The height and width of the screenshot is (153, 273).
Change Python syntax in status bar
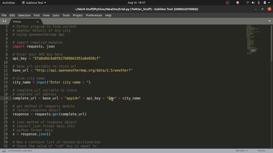[x=261, y=150]
